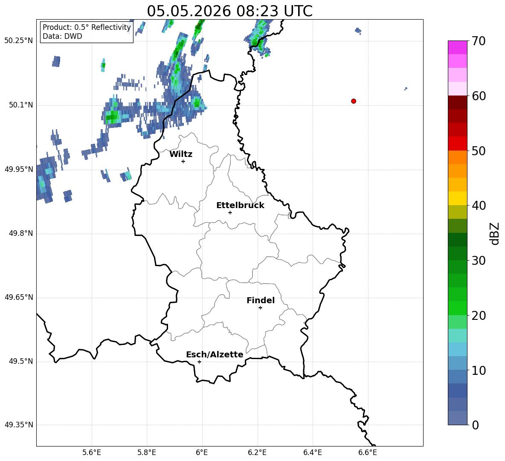This screenshot has width=505, height=461.
Task: Select the Ettelbruck city label
Action: pos(240,206)
